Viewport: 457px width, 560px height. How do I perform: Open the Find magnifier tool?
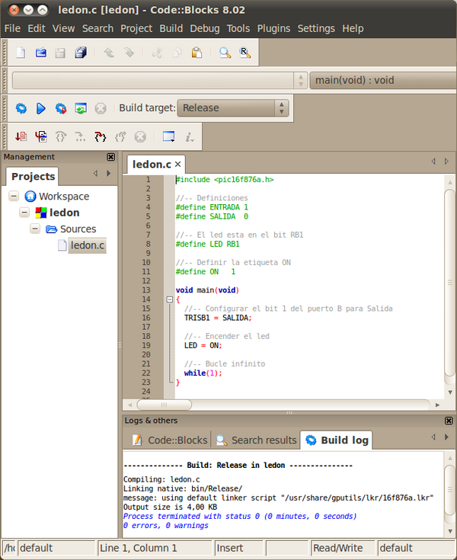[225, 53]
